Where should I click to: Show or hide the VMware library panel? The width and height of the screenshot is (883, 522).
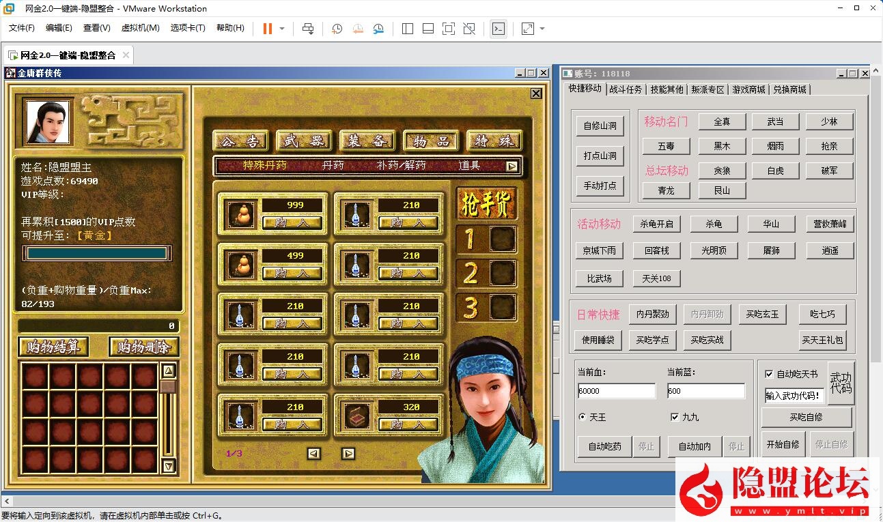point(407,29)
